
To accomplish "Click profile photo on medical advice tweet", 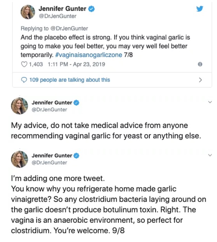I will 18,106.
